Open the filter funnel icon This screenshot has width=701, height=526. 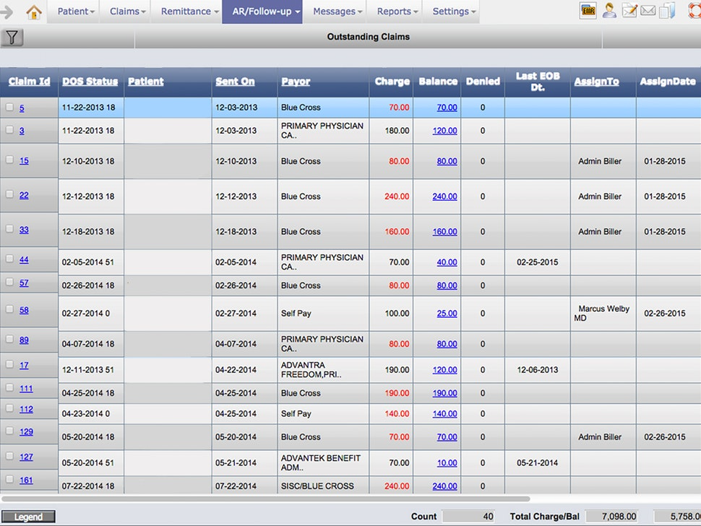12,38
